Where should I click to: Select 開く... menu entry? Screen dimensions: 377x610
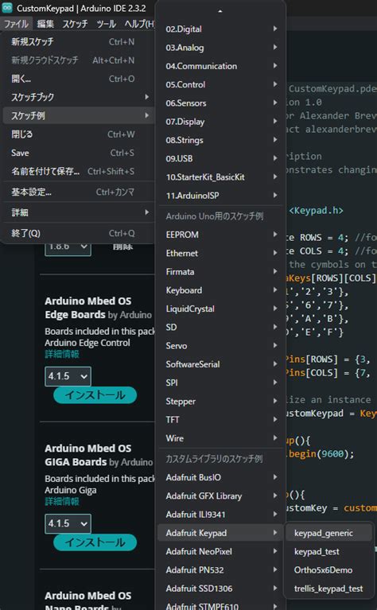(x=78, y=79)
